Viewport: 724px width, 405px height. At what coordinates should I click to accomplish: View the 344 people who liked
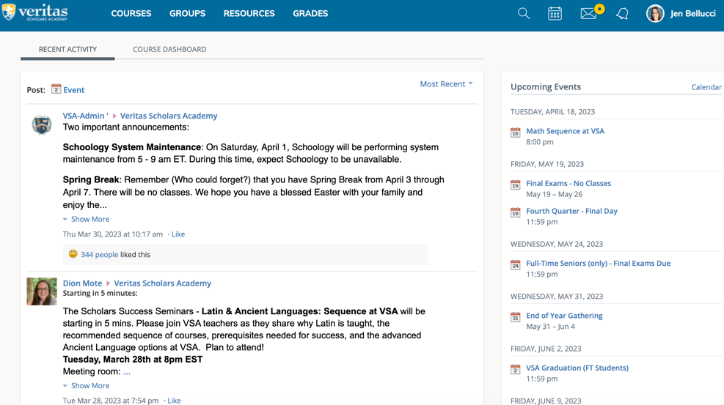click(99, 254)
